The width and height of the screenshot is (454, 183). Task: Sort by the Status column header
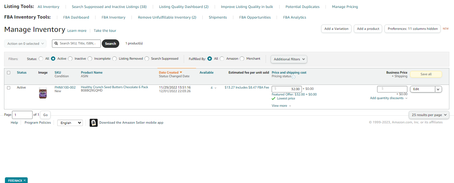[x=22, y=73]
